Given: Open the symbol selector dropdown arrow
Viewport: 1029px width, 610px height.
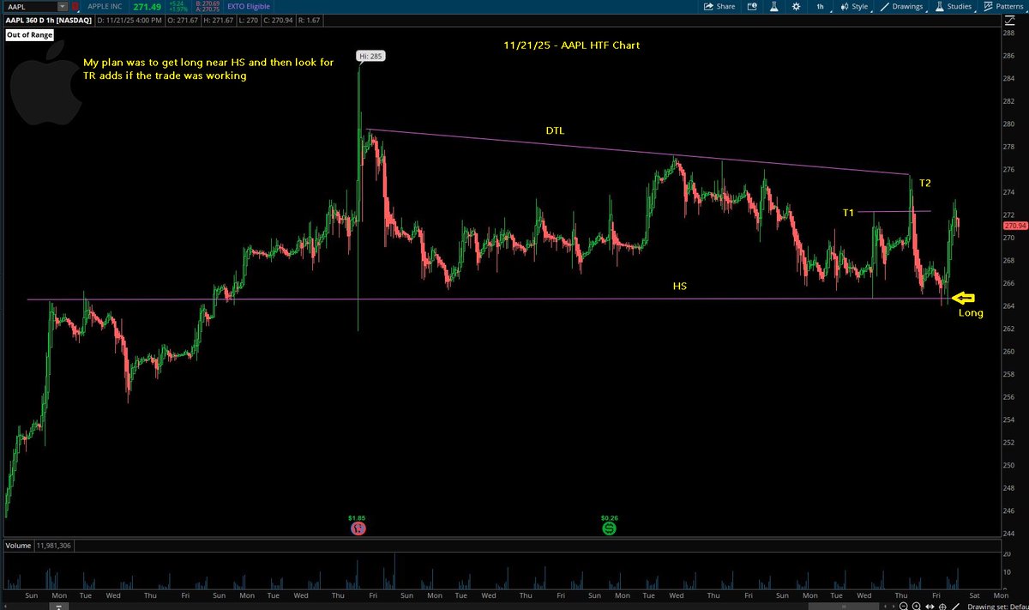Looking at the screenshot, I should (63, 6).
